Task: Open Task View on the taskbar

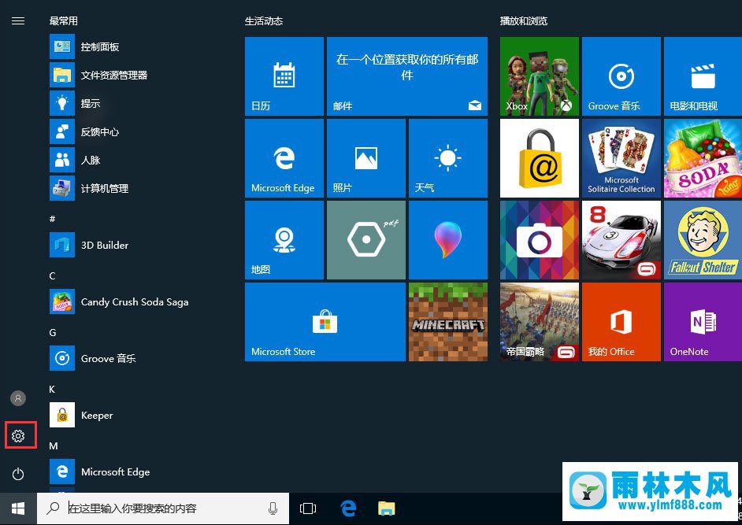Action: click(308, 508)
